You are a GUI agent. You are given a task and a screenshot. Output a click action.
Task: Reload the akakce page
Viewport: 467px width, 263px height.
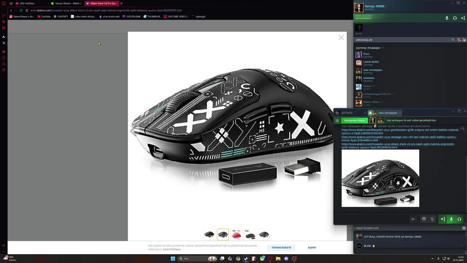click(21, 10)
